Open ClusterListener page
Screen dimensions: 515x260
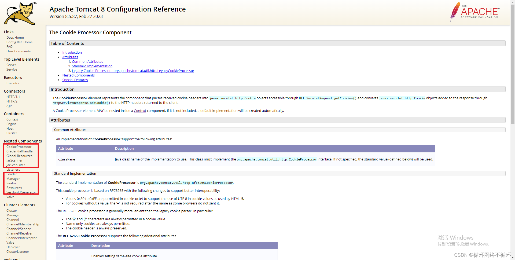click(x=18, y=252)
